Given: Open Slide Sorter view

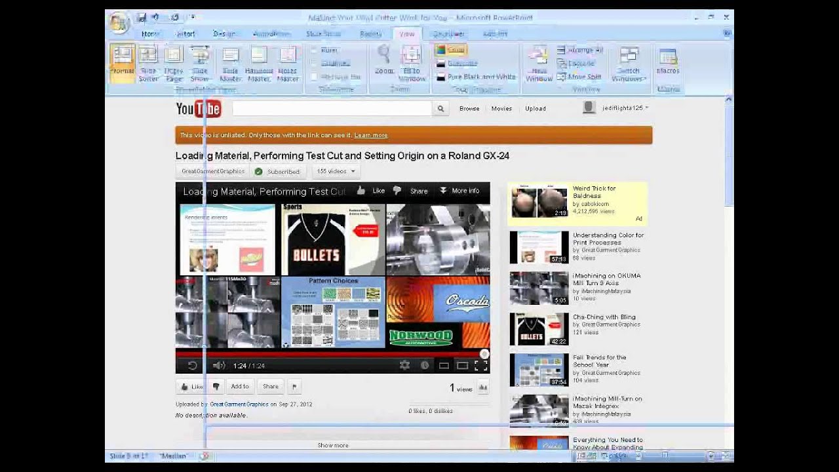Looking at the screenshot, I should pos(148,63).
